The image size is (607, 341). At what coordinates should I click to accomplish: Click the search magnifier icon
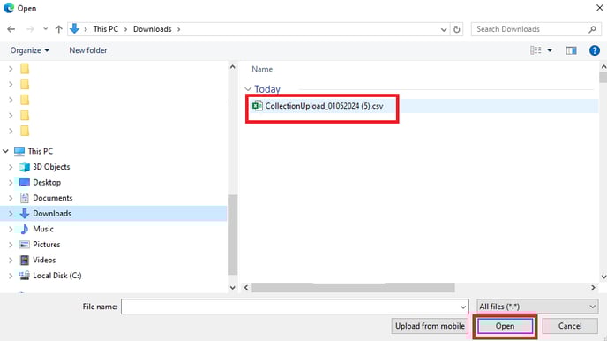click(592, 29)
